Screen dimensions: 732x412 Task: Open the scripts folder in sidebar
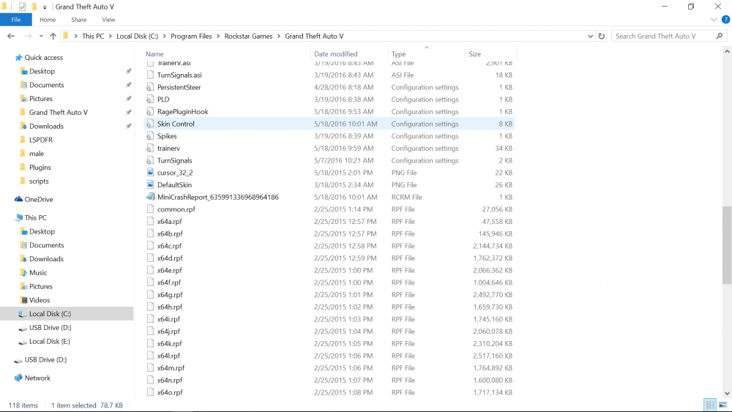pyautogui.click(x=39, y=181)
